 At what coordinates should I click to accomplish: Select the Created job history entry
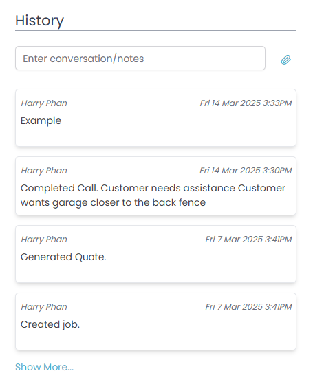tap(155, 321)
